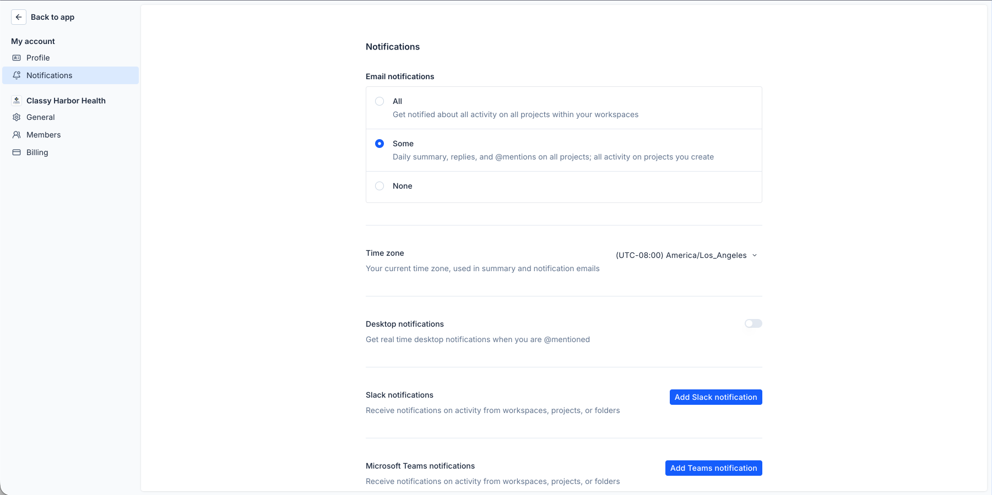This screenshot has width=992, height=495.
Task: Click the bell icon next to Notifications
Action: pos(17,75)
